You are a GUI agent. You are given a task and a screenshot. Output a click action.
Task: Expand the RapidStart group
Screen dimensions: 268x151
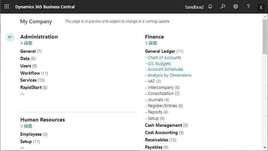[34, 88]
